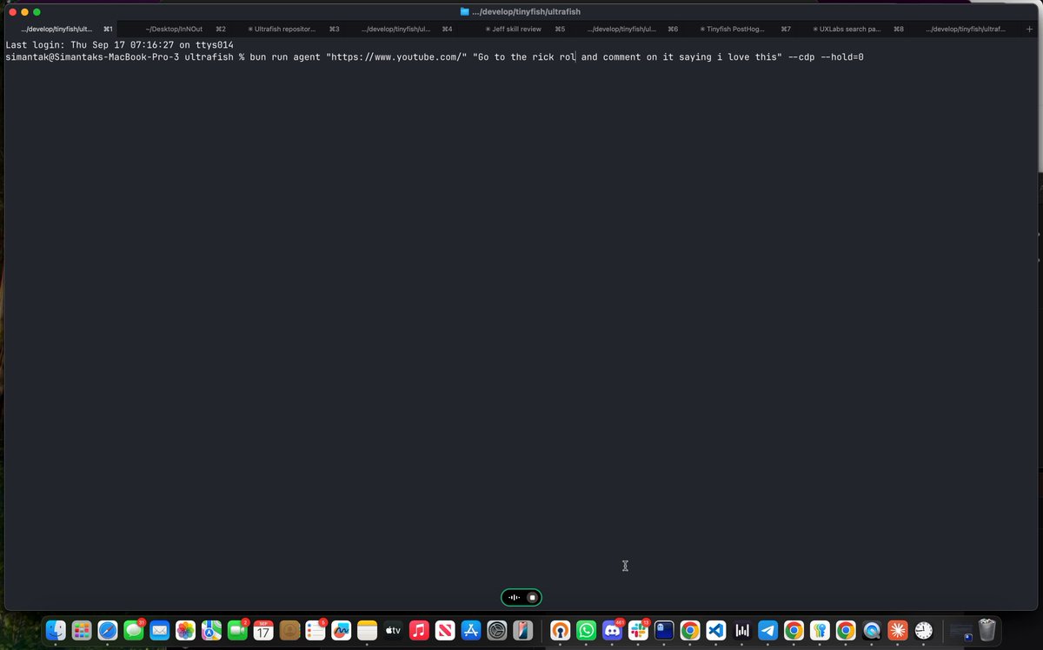Click the waveform indicator in the recording widget

[513, 597]
